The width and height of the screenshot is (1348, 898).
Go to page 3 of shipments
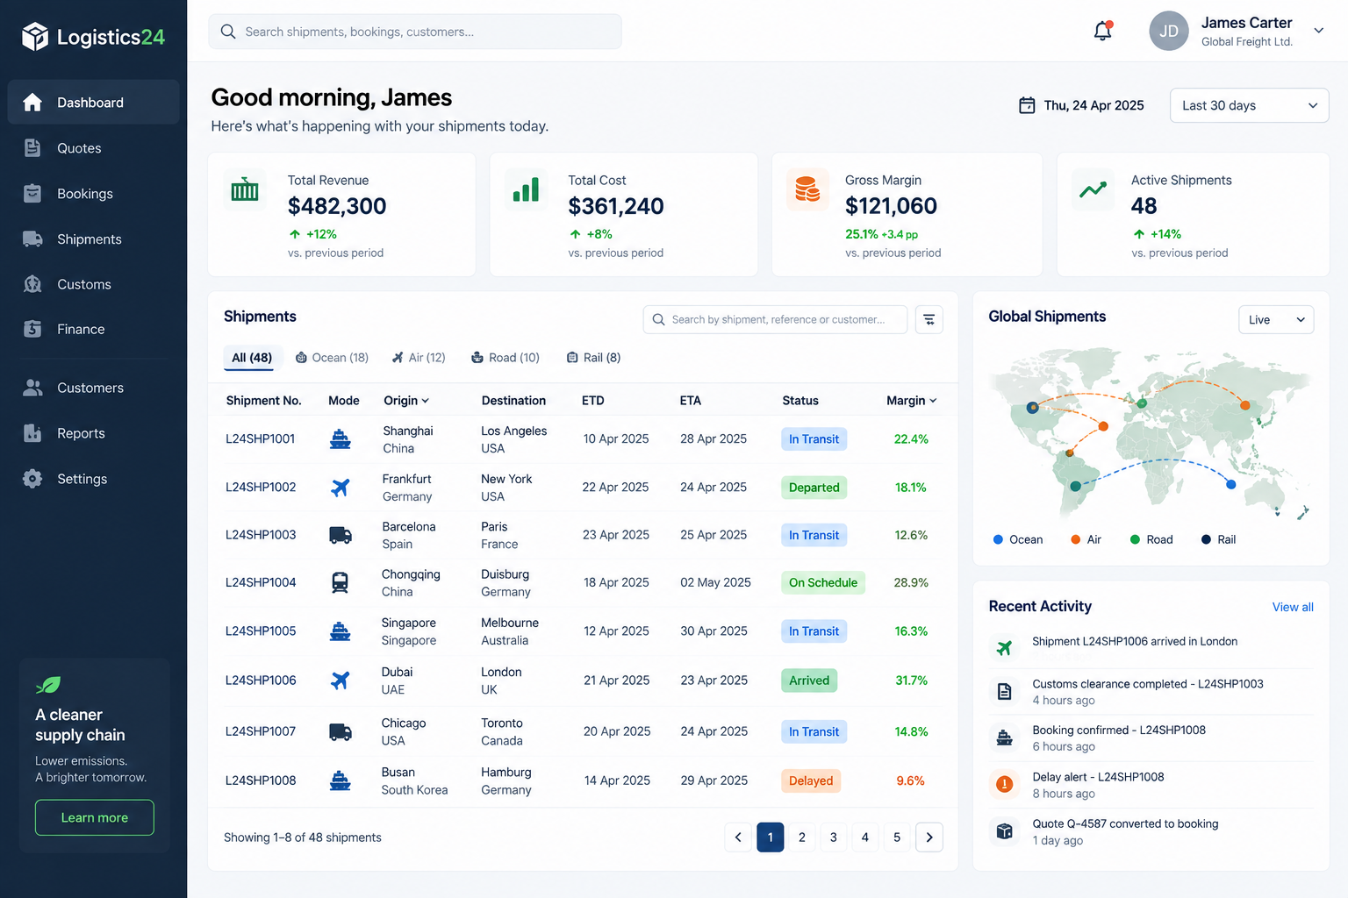tap(834, 837)
